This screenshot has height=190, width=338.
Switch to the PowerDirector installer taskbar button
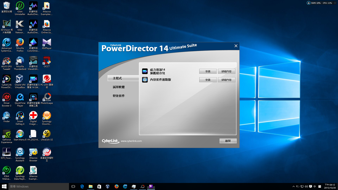coord(151,187)
